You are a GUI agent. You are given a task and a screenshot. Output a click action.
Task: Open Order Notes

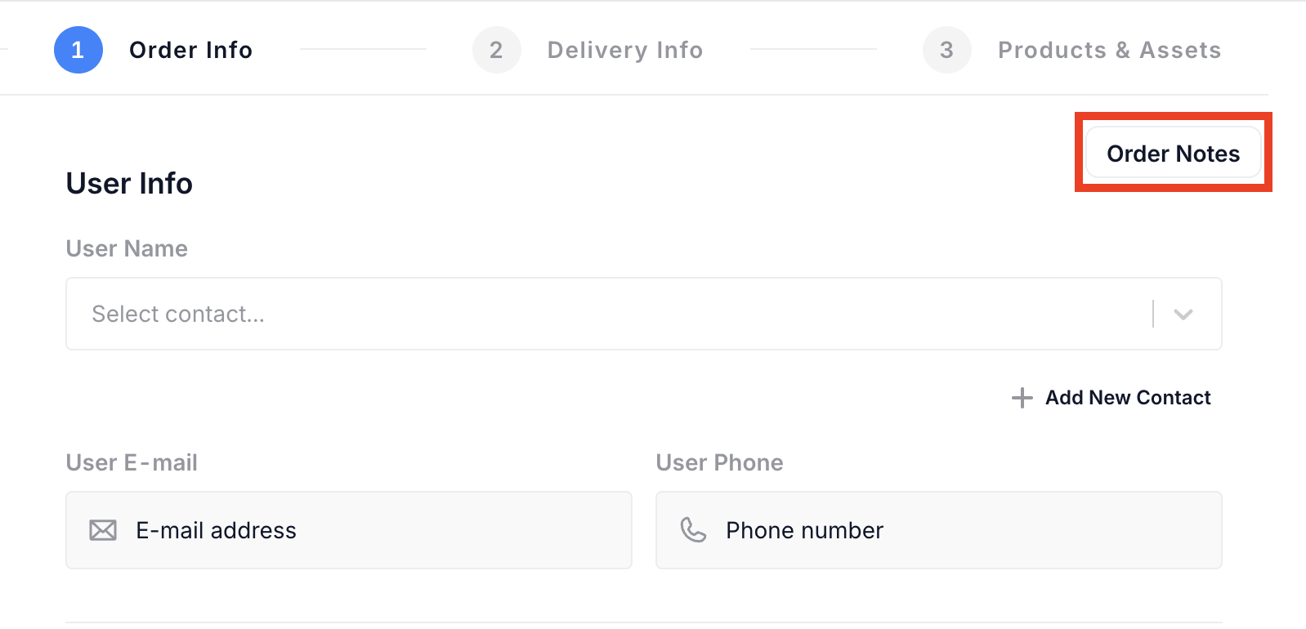[1173, 153]
